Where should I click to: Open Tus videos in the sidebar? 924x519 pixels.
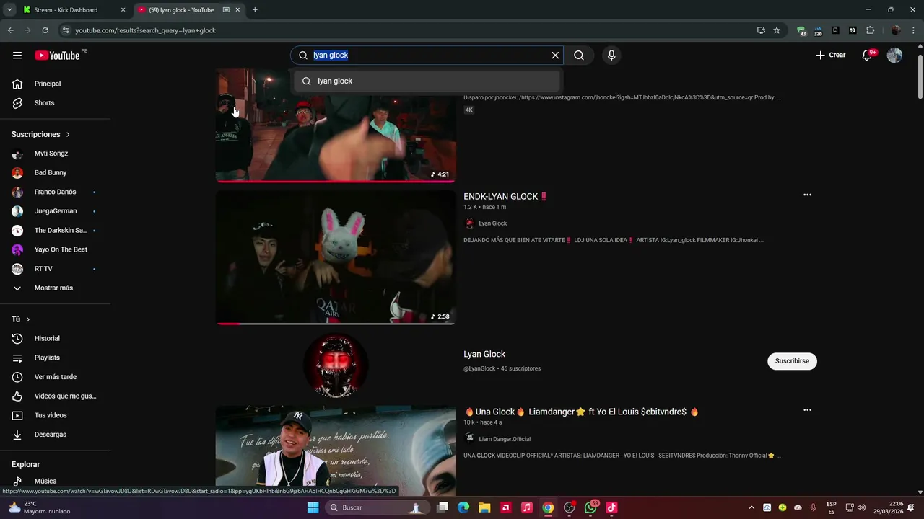click(56, 415)
